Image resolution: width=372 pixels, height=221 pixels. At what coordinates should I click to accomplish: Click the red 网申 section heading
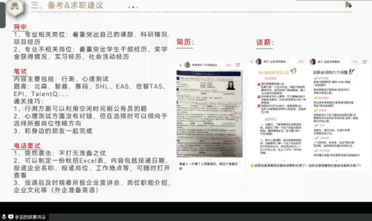(x=20, y=27)
